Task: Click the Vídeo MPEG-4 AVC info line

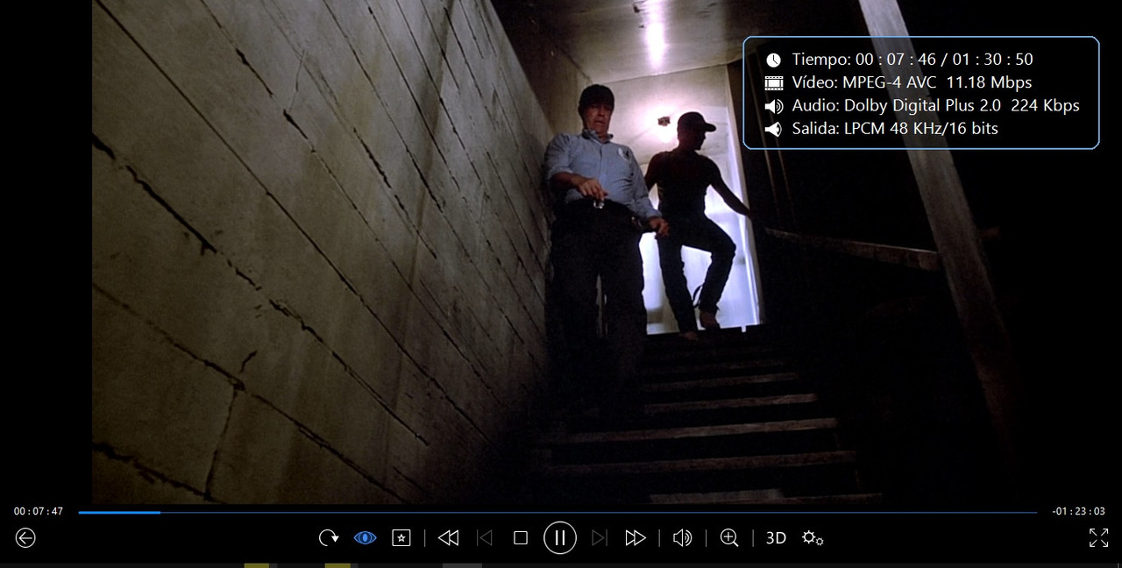Action: [x=898, y=82]
